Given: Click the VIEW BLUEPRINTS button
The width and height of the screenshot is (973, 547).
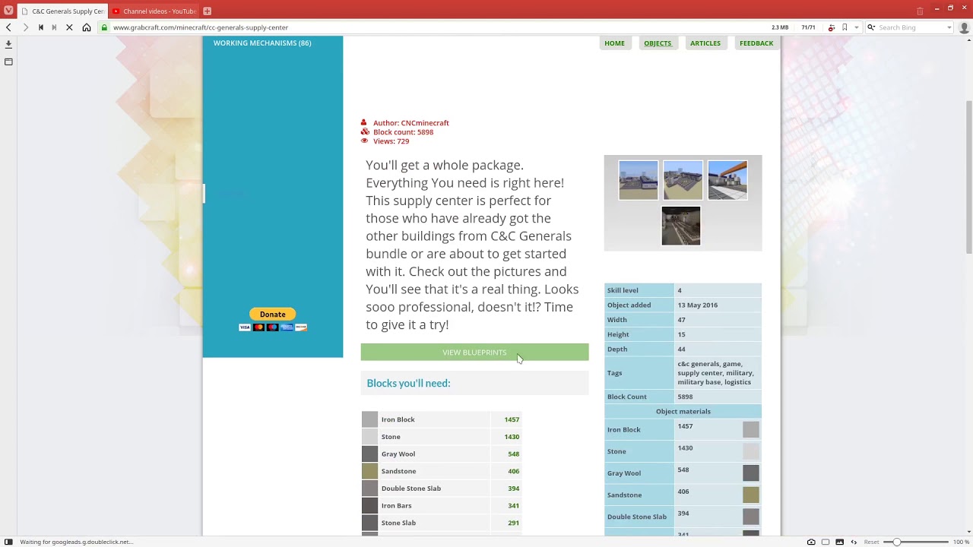Looking at the screenshot, I should click(x=474, y=353).
